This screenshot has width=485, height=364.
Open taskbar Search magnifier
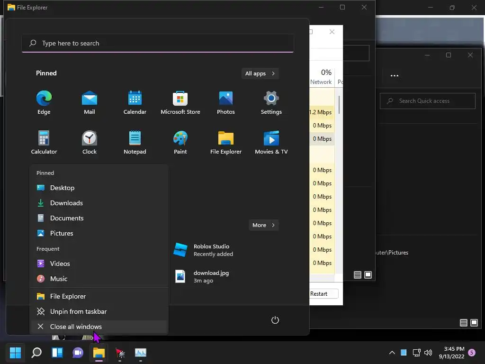(x=36, y=353)
